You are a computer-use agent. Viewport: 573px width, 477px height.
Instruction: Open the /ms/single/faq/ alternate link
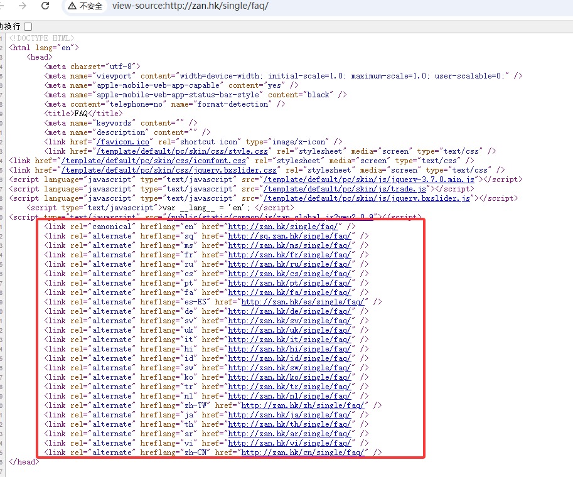pos(289,245)
